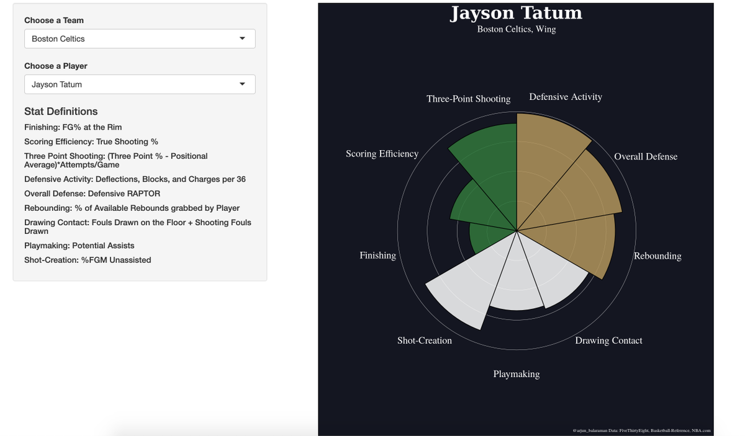This screenshot has height=436, width=745.
Task: Click the Scoring Efficiency True Shooting definition
Action: 91,141
